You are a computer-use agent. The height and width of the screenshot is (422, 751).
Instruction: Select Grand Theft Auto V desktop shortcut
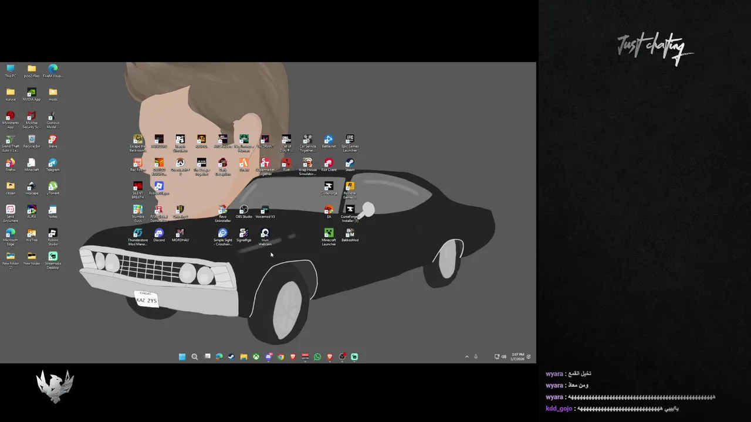pos(11,144)
